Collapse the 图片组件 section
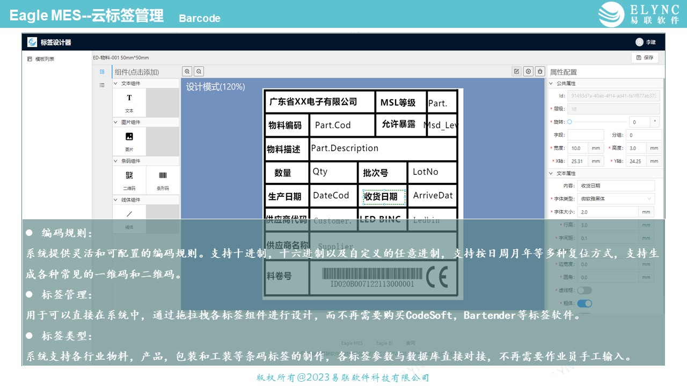The image size is (687, 386). 145,122
